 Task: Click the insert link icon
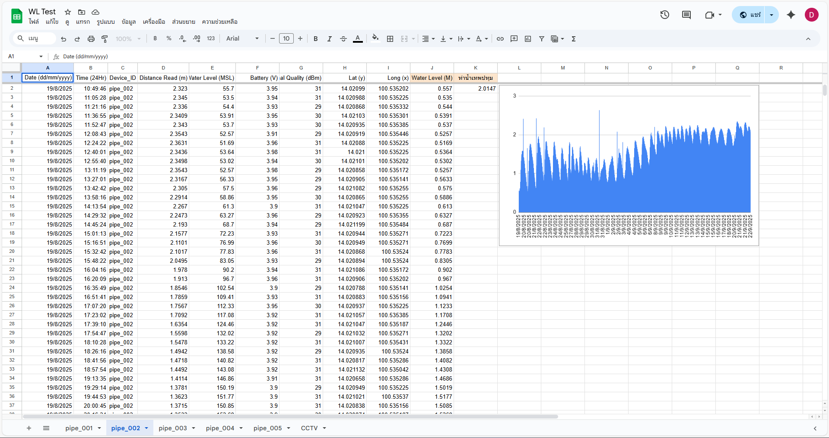click(x=500, y=39)
